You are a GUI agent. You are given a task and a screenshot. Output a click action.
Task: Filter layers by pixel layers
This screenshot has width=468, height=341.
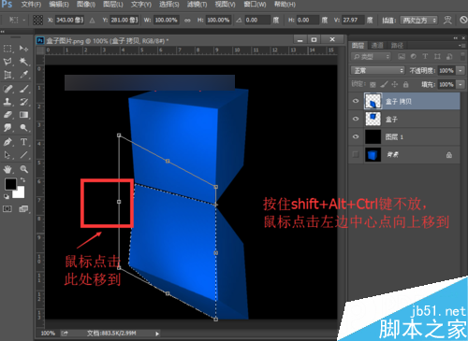402,57
